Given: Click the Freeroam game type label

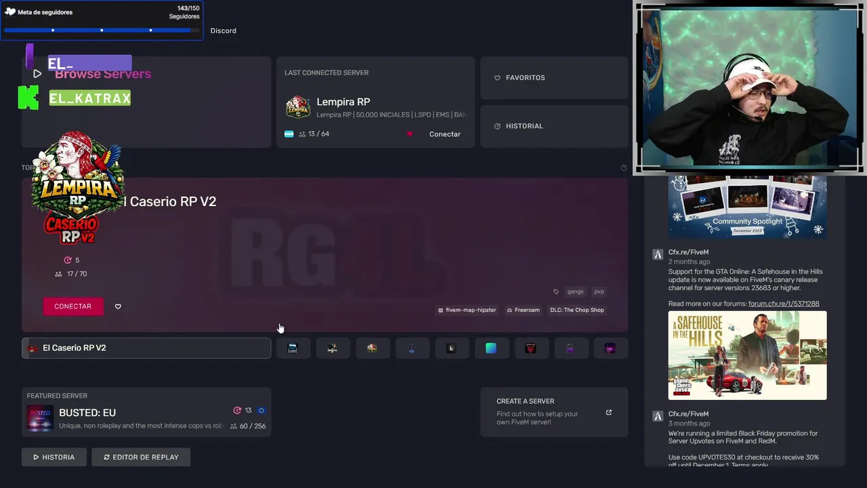Looking at the screenshot, I should click(523, 310).
